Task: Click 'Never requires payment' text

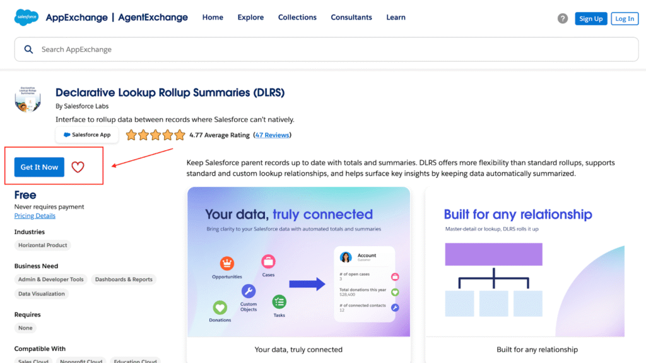Action: pos(49,206)
